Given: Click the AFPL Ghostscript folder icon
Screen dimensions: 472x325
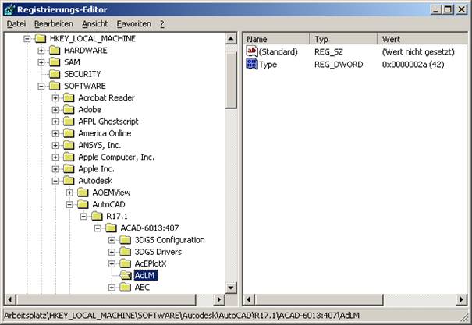Looking at the screenshot, I should pyautogui.click(x=69, y=122).
